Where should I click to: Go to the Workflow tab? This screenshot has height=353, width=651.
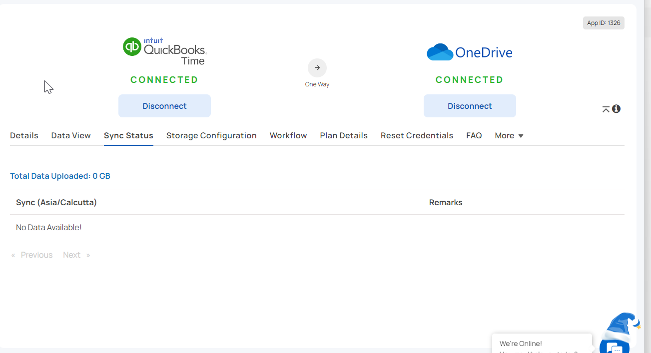pos(288,136)
